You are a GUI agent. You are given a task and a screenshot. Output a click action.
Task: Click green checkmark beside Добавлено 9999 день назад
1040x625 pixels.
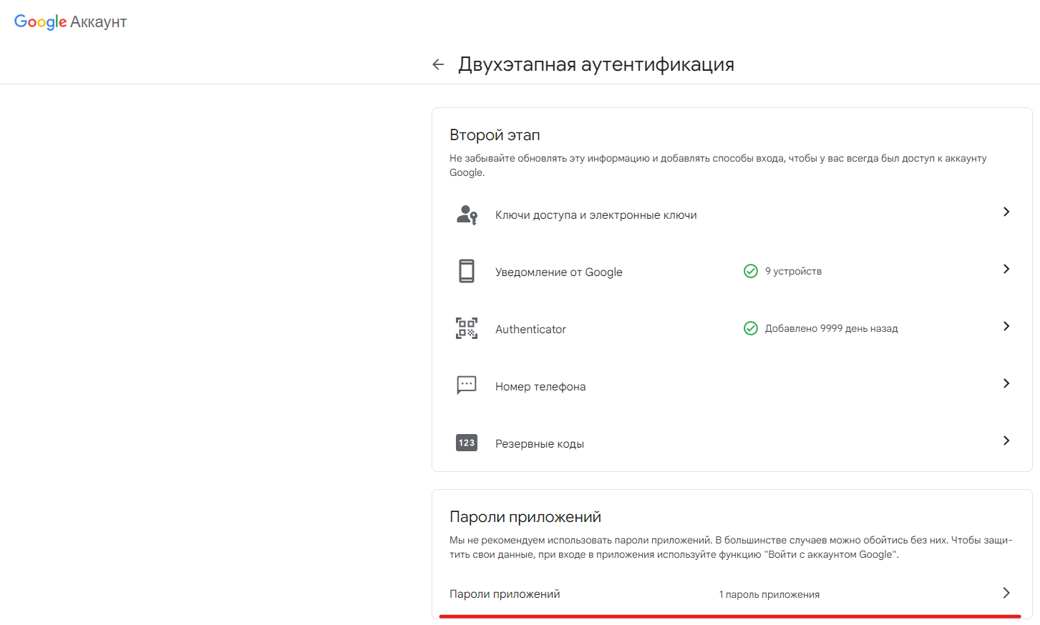point(751,328)
